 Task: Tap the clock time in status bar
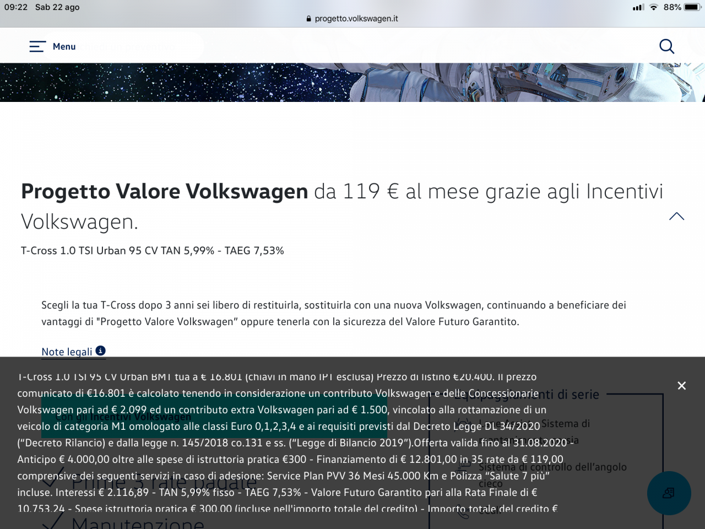(x=16, y=7)
